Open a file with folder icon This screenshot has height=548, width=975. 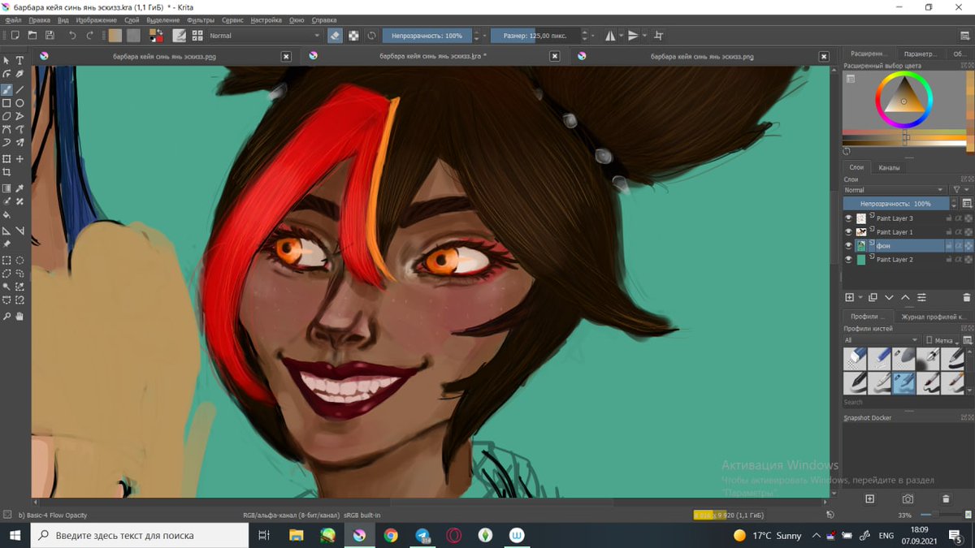click(32, 36)
